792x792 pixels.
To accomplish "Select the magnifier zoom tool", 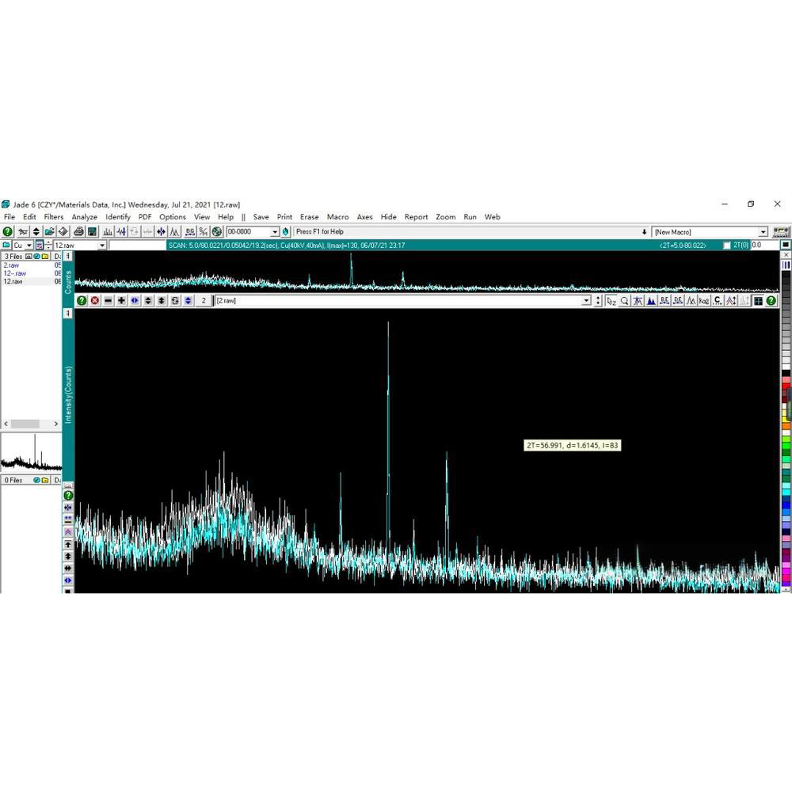I will pos(624,301).
